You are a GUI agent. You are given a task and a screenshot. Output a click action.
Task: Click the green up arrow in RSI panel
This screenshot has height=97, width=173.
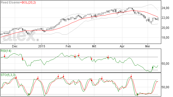tap(153, 68)
